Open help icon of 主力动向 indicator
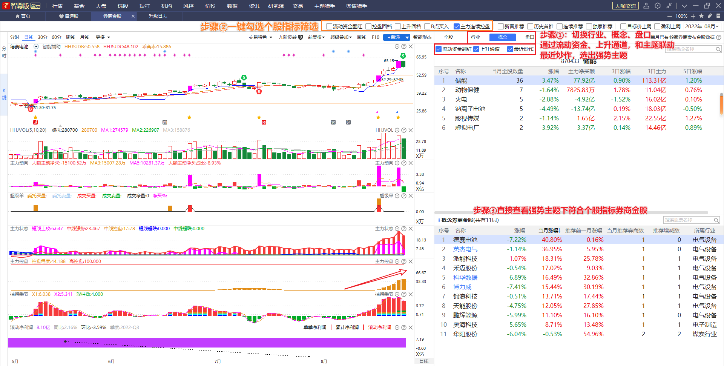 (x=404, y=163)
